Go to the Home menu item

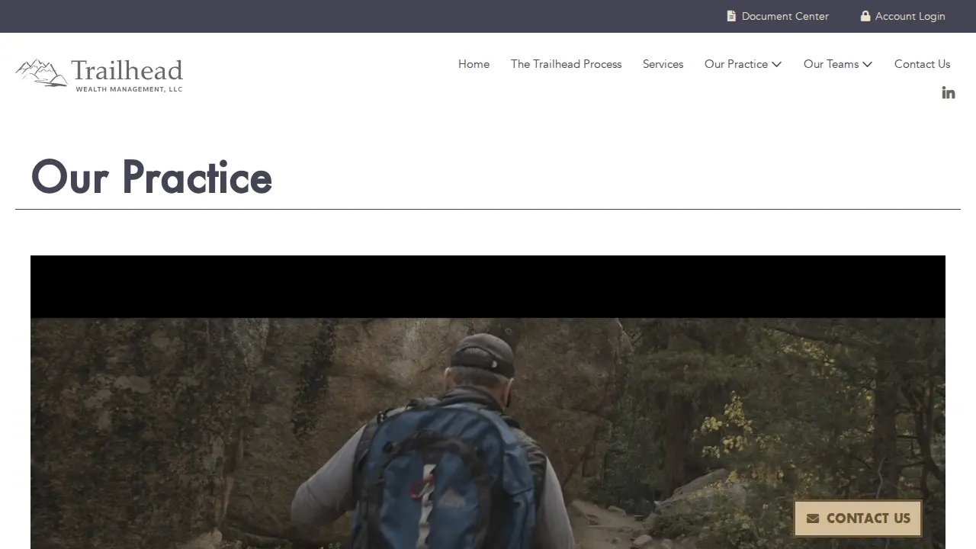pos(474,64)
